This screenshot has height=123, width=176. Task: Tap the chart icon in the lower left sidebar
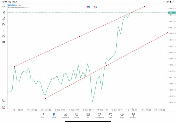coord(4,100)
